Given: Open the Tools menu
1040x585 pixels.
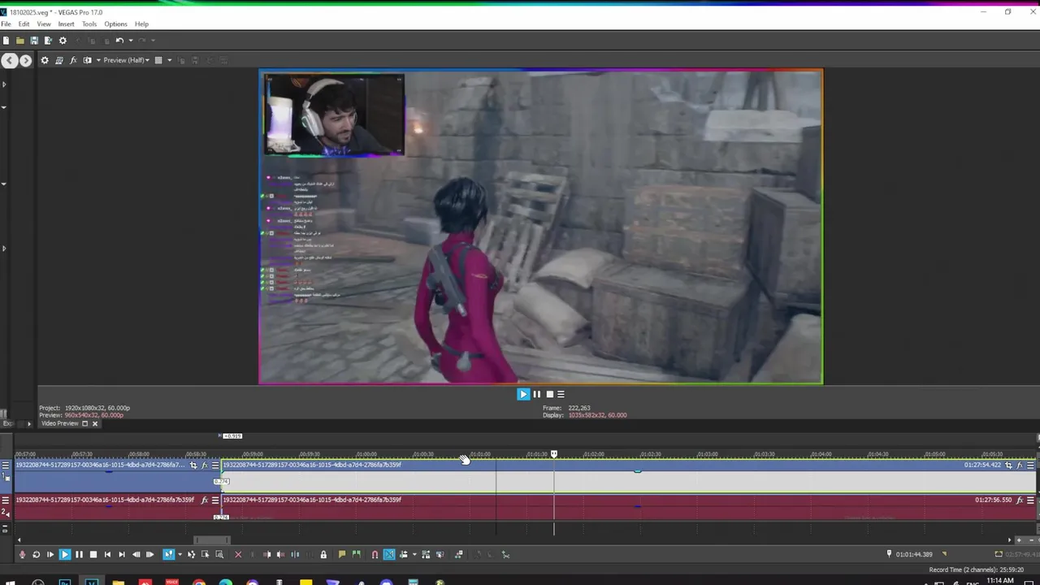Looking at the screenshot, I should point(89,24).
